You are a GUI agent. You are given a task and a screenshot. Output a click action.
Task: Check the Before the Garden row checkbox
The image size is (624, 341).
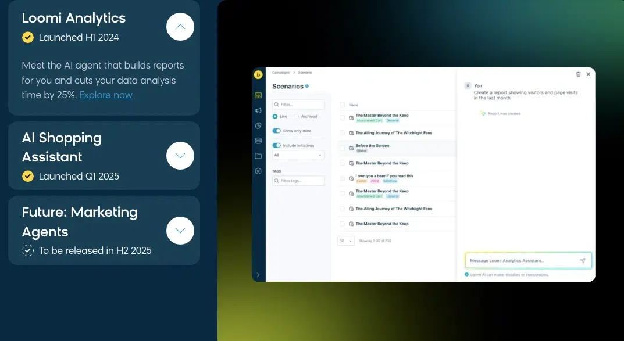[x=342, y=148]
